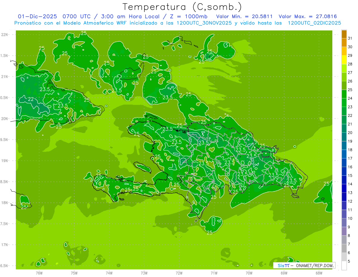The width and height of the screenshot is (358, 277).
Task: Click the legend value '10'
Action: tap(350, 218)
